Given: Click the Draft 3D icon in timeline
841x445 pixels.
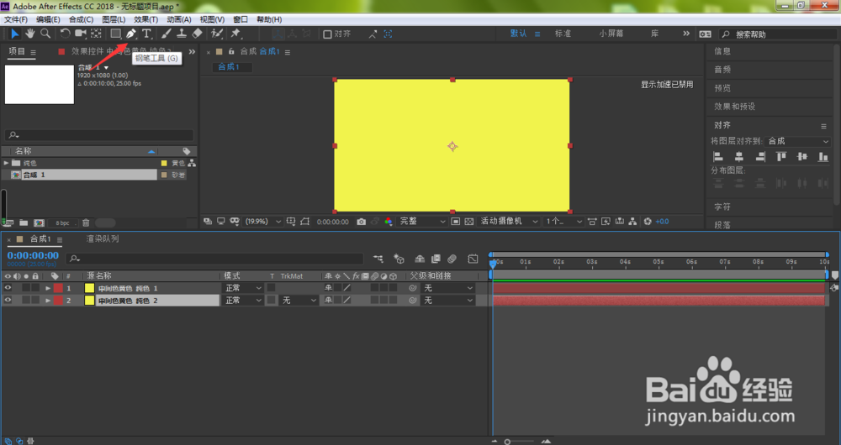Looking at the screenshot, I should click(399, 259).
